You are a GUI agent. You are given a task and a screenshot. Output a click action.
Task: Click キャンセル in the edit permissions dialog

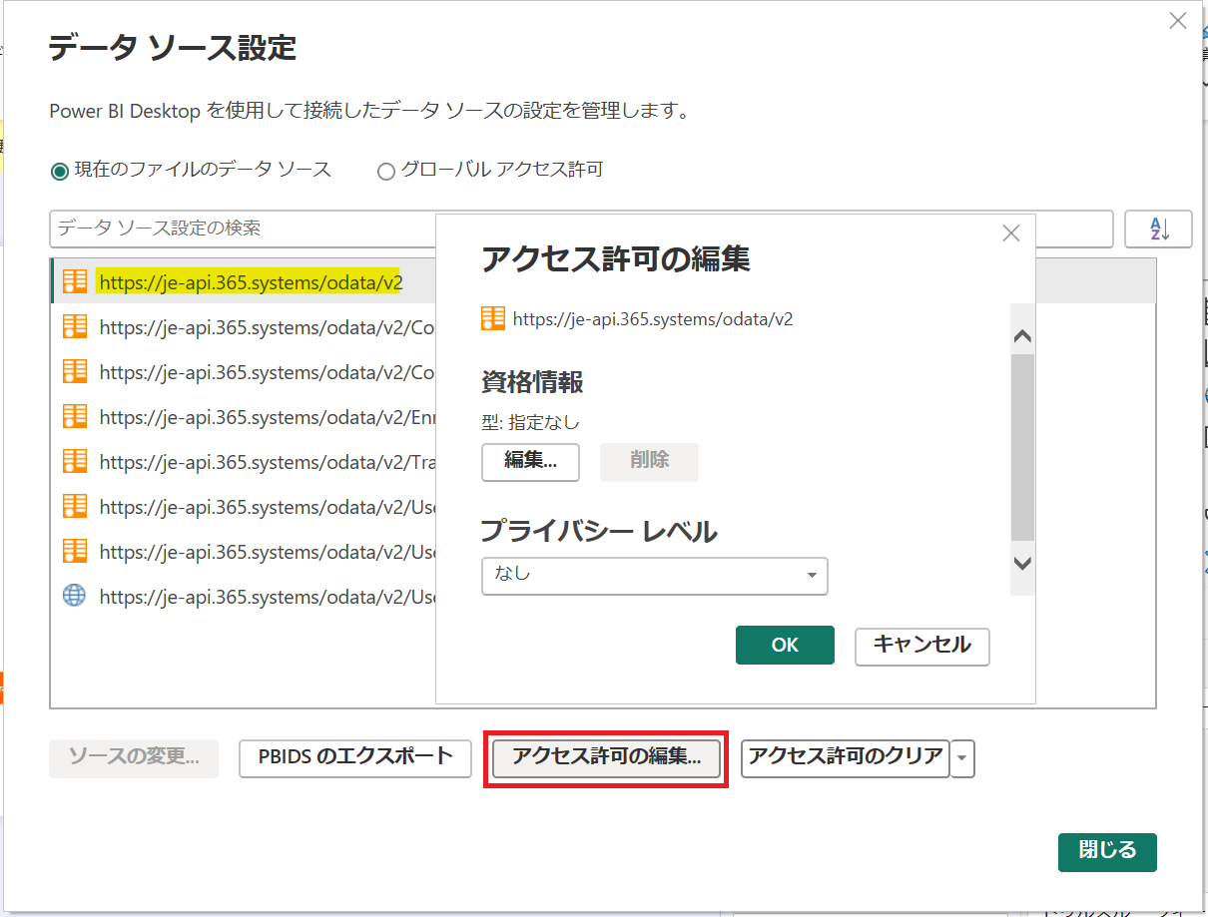point(922,646)
